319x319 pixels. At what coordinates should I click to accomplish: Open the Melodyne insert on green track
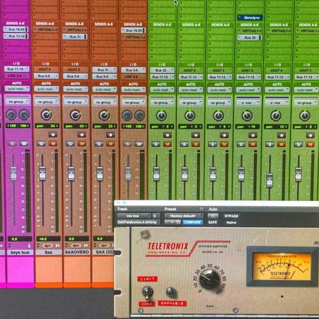[x=250, y=18]
